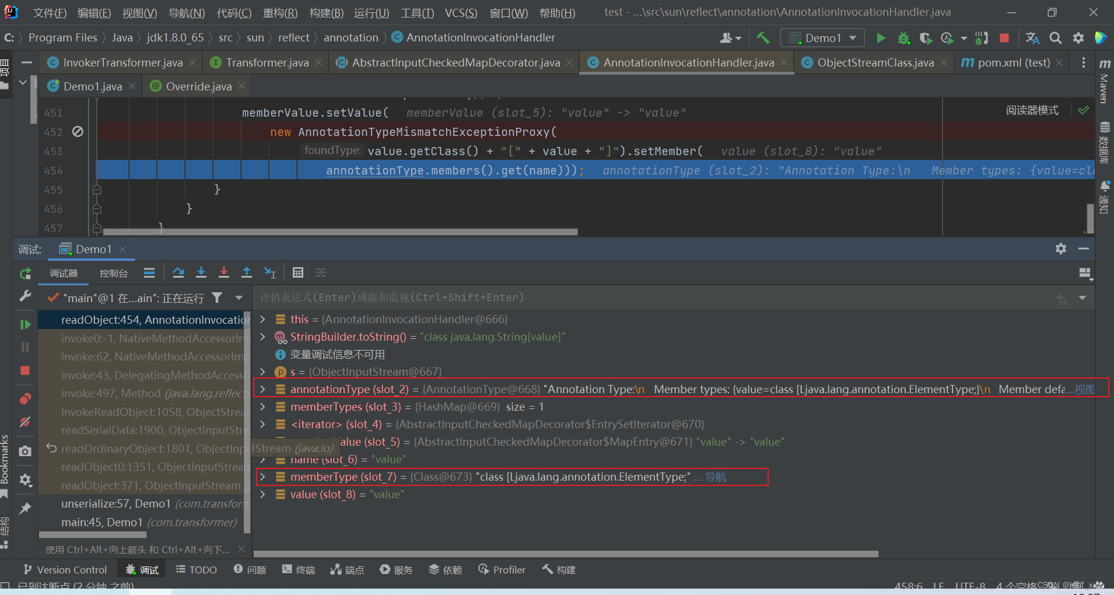Screen dimensions: 1114x595
Task: View breakpoints icon in debug sidebar
Action: click(25, 399)
